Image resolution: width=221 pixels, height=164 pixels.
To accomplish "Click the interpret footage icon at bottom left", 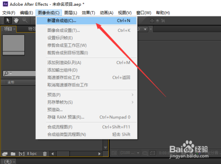I will click(x=4, y=154).
